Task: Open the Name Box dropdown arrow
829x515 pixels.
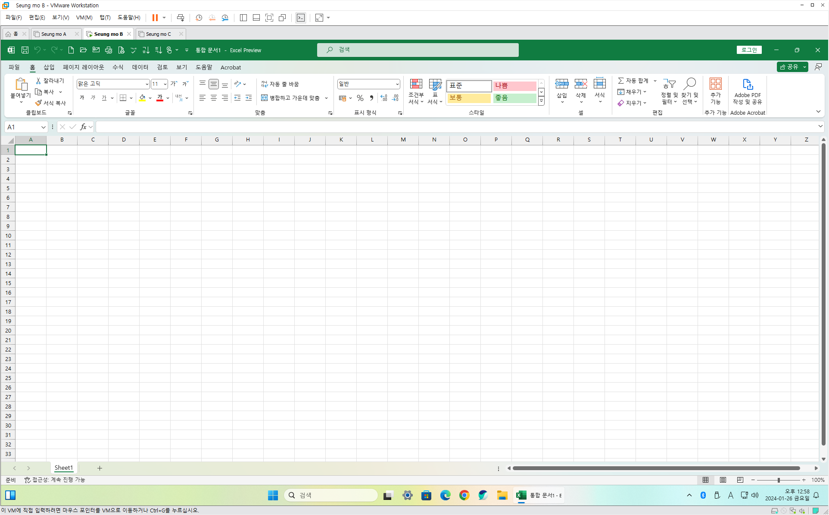Action: (x=43, y=127)
